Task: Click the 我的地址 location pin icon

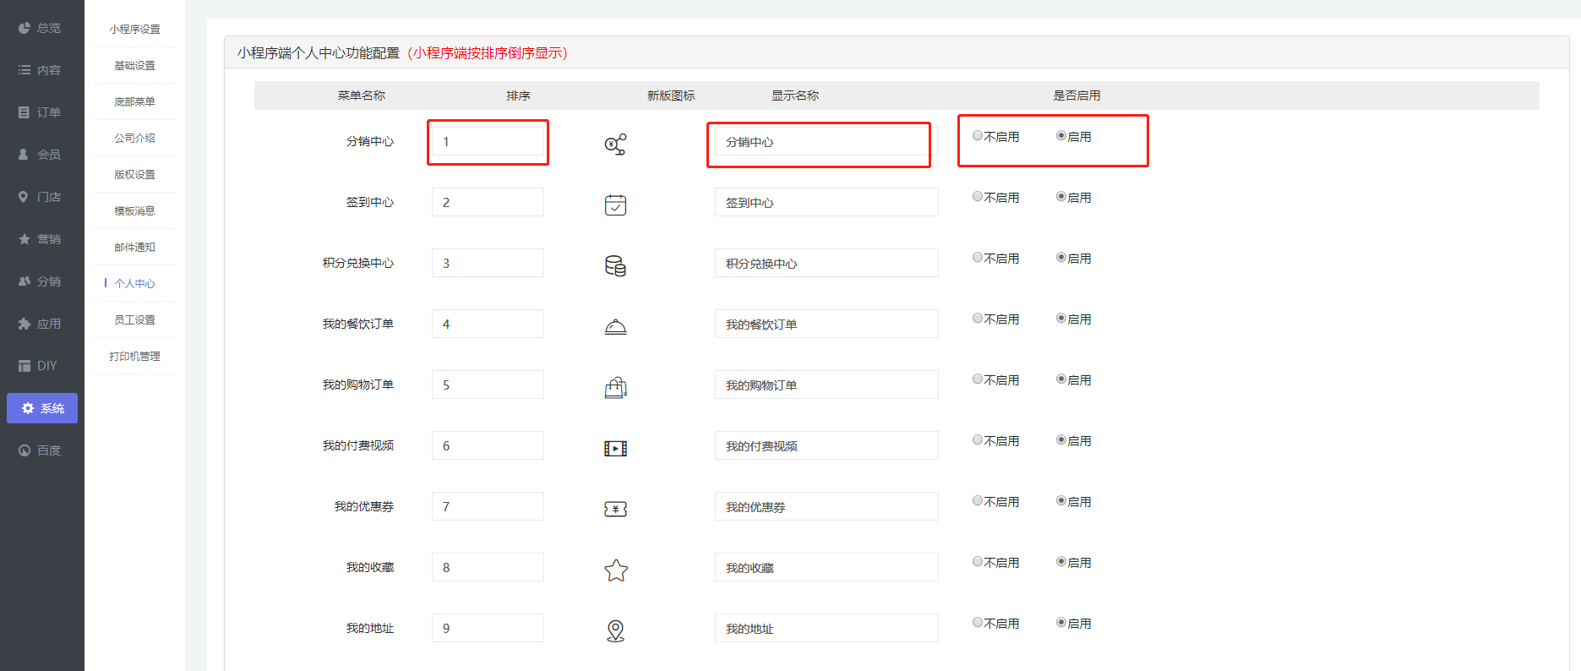Action: point(616,631)
